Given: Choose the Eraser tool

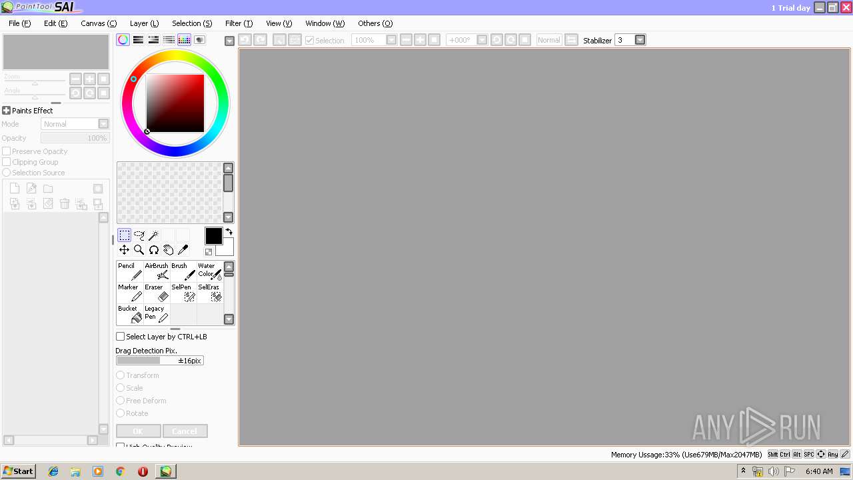Looking at the screenshot, I should [x=157, y=292].
